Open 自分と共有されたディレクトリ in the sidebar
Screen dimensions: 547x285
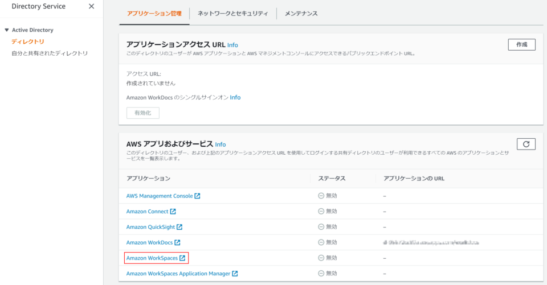(50, 53)
